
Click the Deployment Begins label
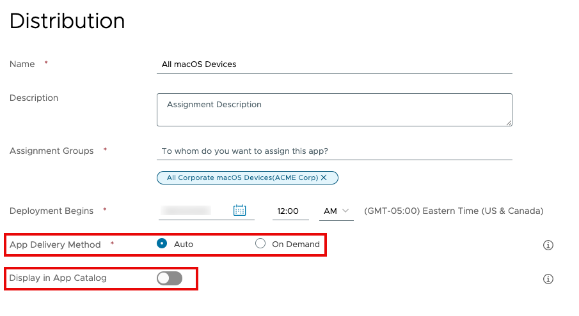[x=51, y=211]
